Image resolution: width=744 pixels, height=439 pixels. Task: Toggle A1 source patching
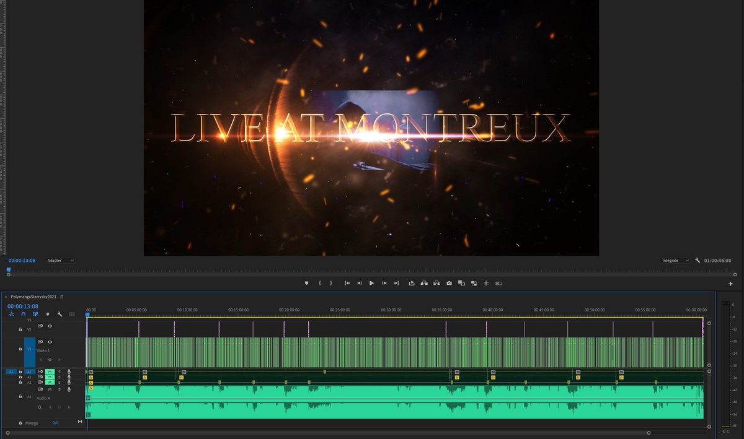(11, 372)
